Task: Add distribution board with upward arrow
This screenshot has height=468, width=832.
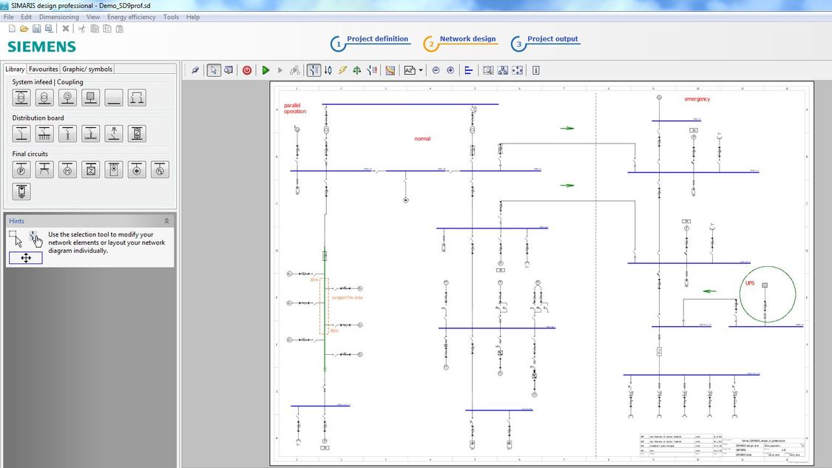Action: tap(114, 134)
